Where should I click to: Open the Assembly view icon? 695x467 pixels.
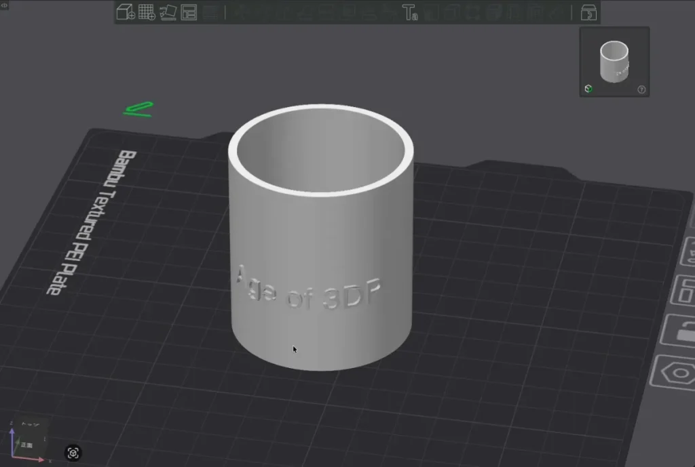pos(588,13)
